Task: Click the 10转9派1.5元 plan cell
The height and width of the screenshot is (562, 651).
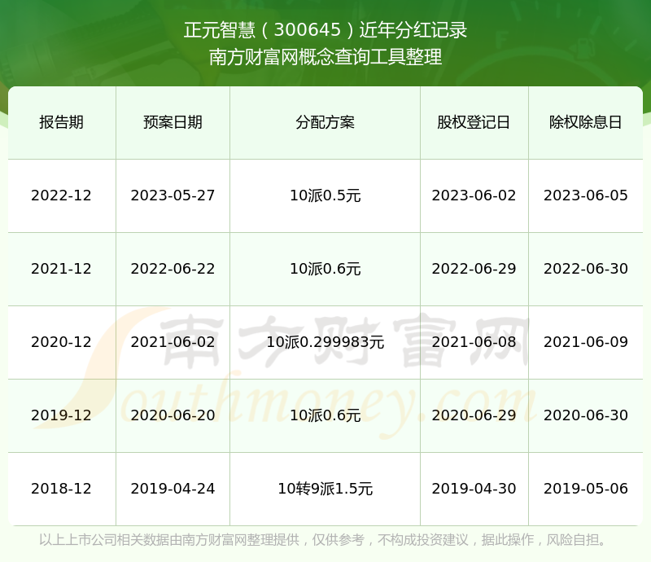Action: (325, 489)
